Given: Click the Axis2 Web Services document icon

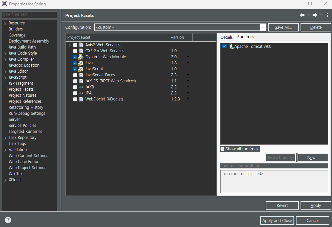Looking at the screenshot, I should pyautogui.click(x=81, y=45).
